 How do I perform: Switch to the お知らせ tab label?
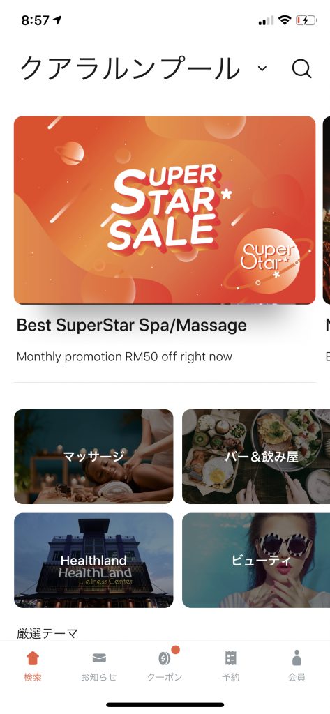pyautogui.click(x=99, y=677)
